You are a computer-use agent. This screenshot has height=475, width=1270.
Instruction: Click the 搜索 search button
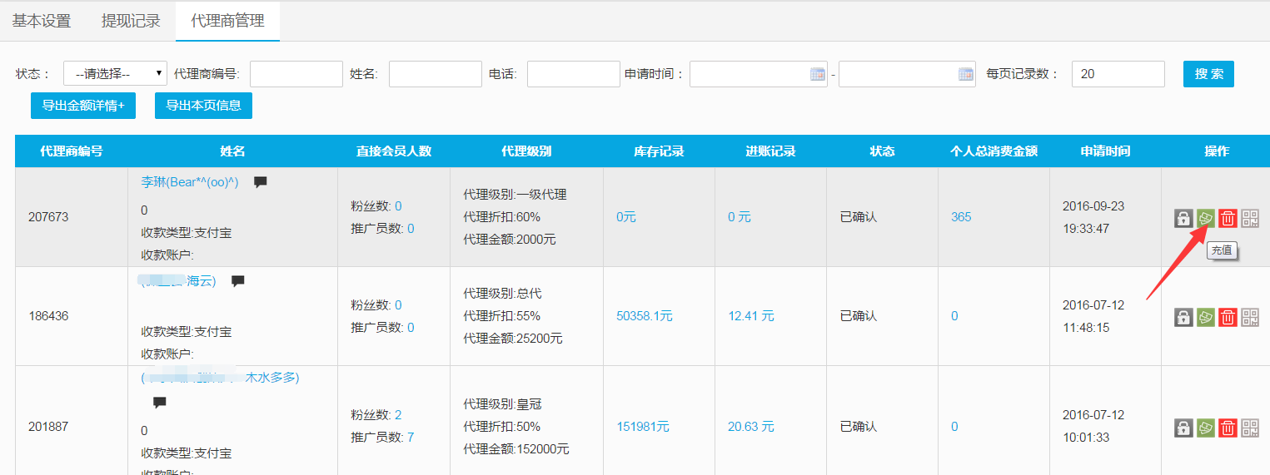pyautogui.click(x=1208, y=74)
